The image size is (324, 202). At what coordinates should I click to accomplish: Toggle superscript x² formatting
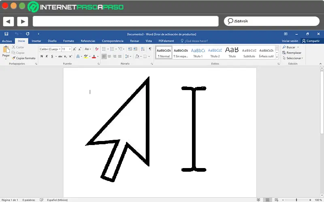70,56
